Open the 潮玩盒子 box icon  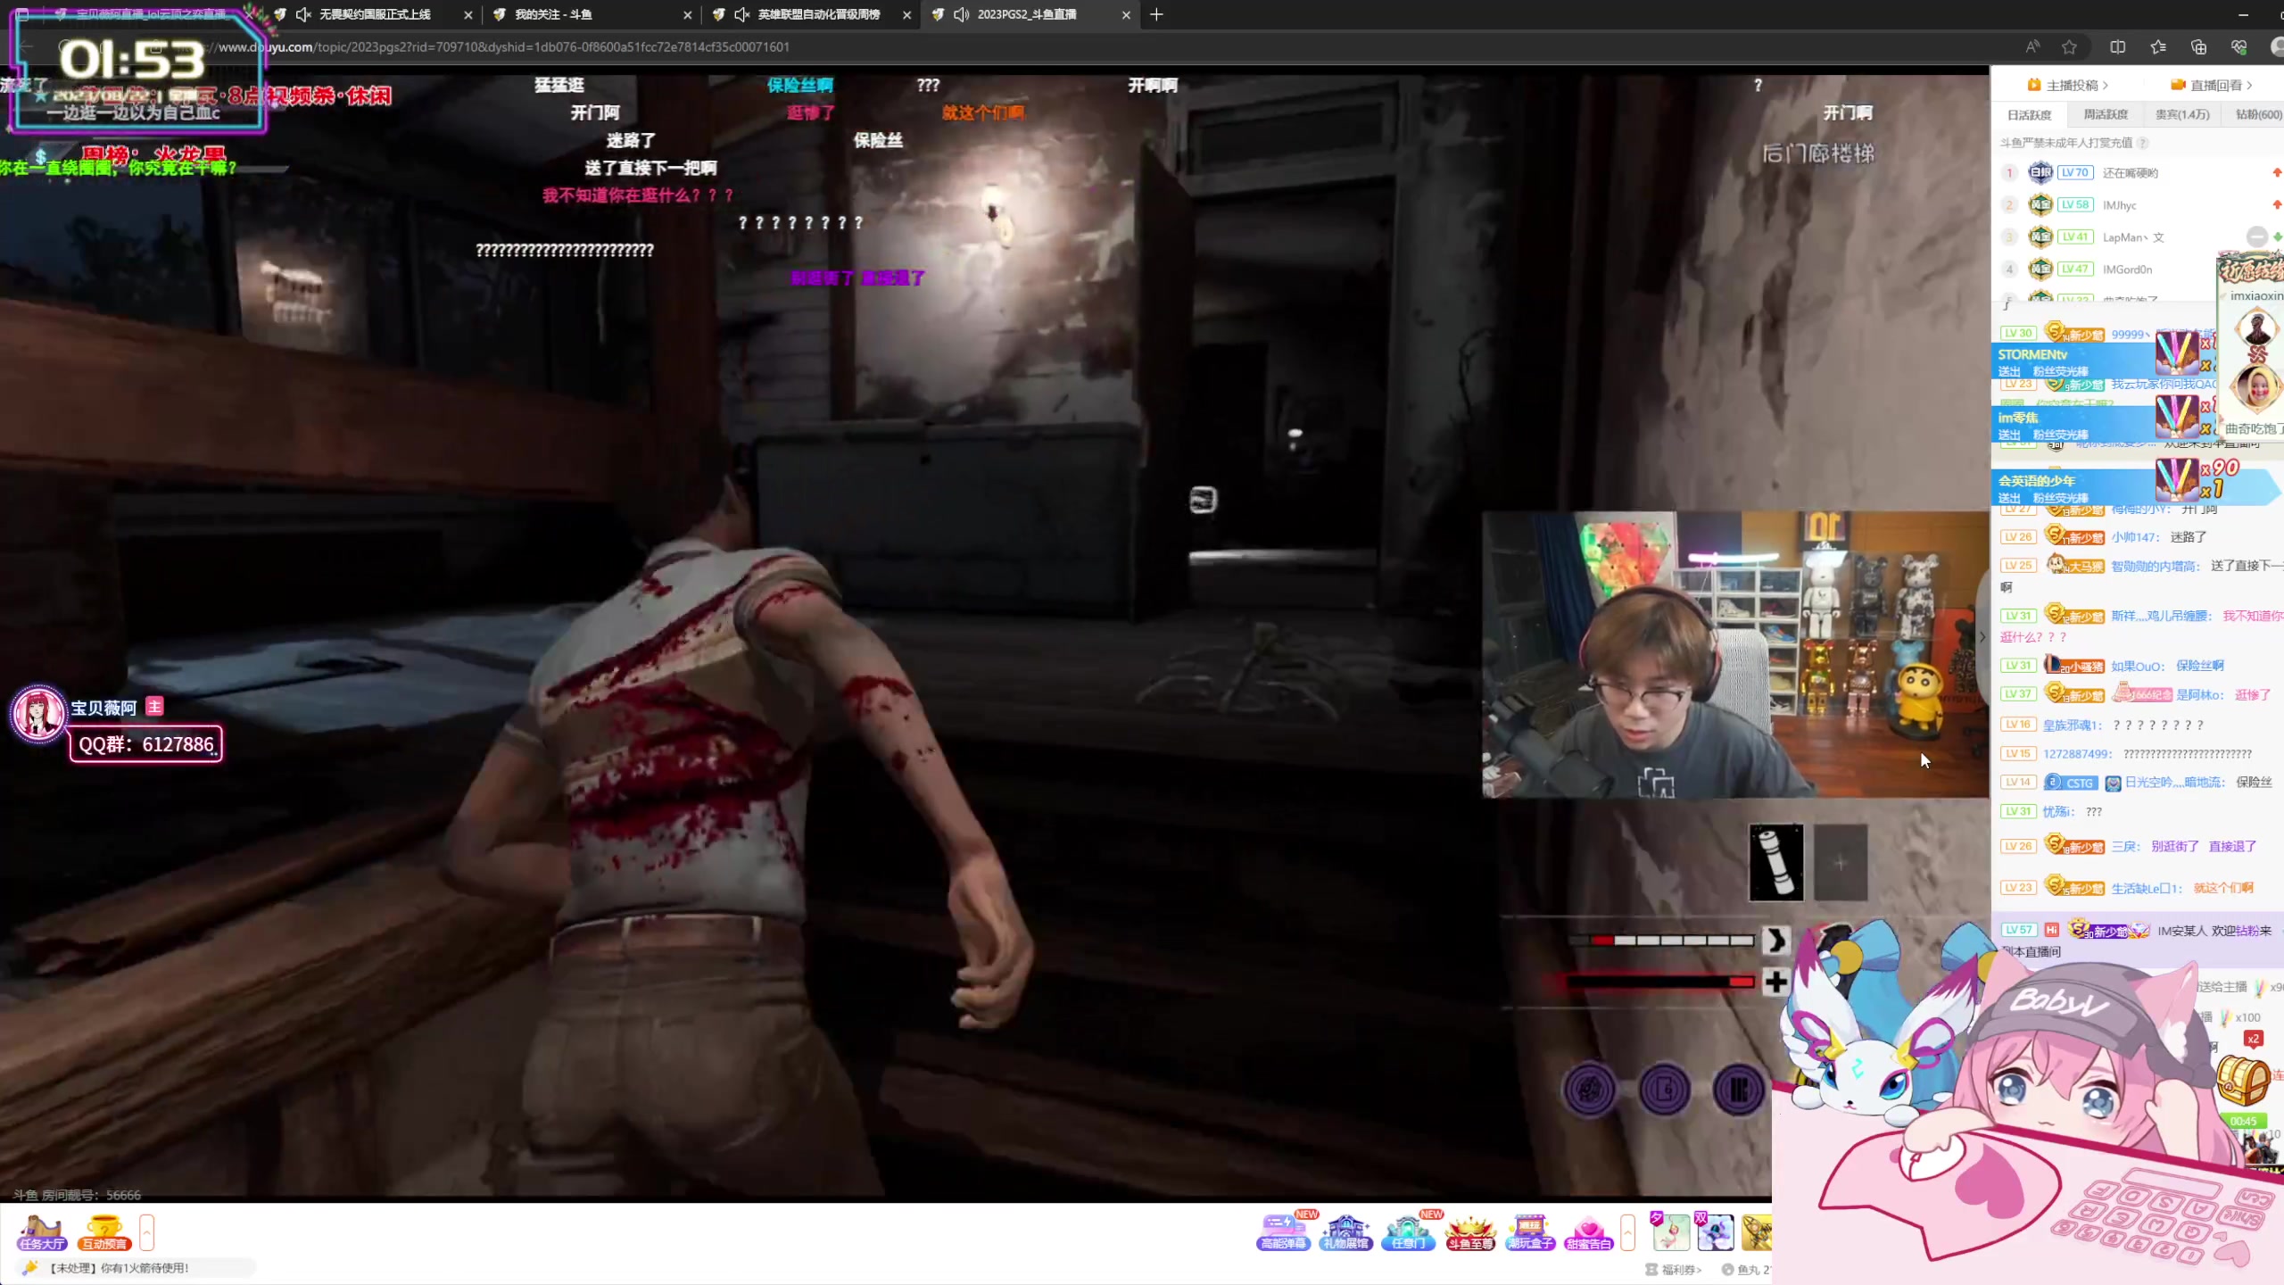pos(1530,1232)
